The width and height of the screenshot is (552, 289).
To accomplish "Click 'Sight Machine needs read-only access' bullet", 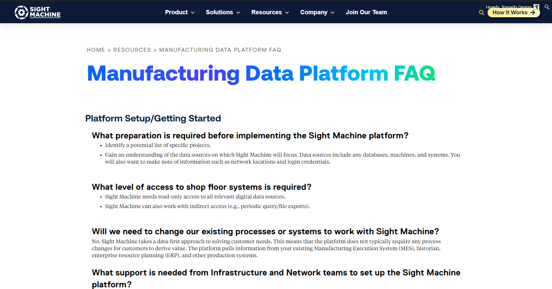I will tap(195, 197).
